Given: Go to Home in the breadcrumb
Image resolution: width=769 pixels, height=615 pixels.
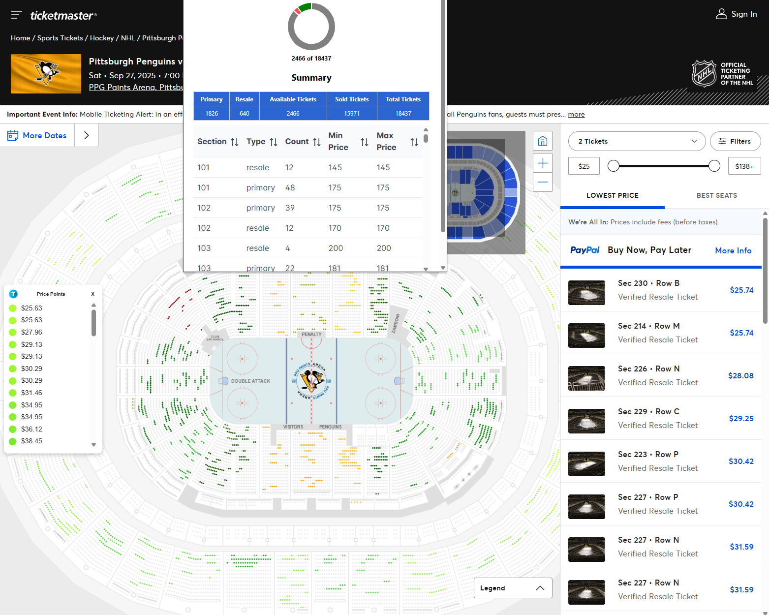Looking at the screenshot, I should coord(20,38).
